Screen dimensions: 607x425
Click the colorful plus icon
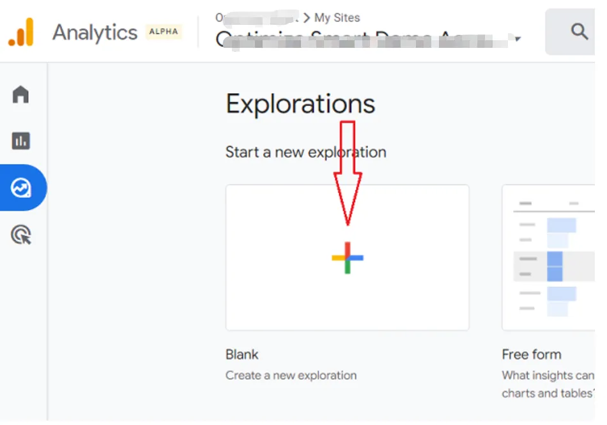pyautogui.click(x=348, y=258)
